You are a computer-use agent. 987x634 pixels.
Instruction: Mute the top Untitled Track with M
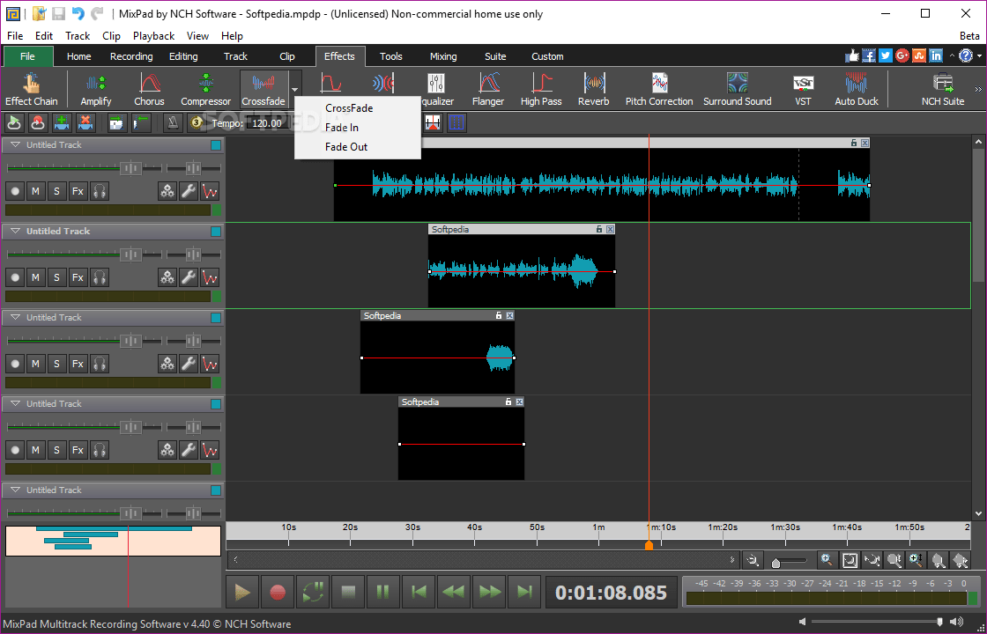pos(36,190)
